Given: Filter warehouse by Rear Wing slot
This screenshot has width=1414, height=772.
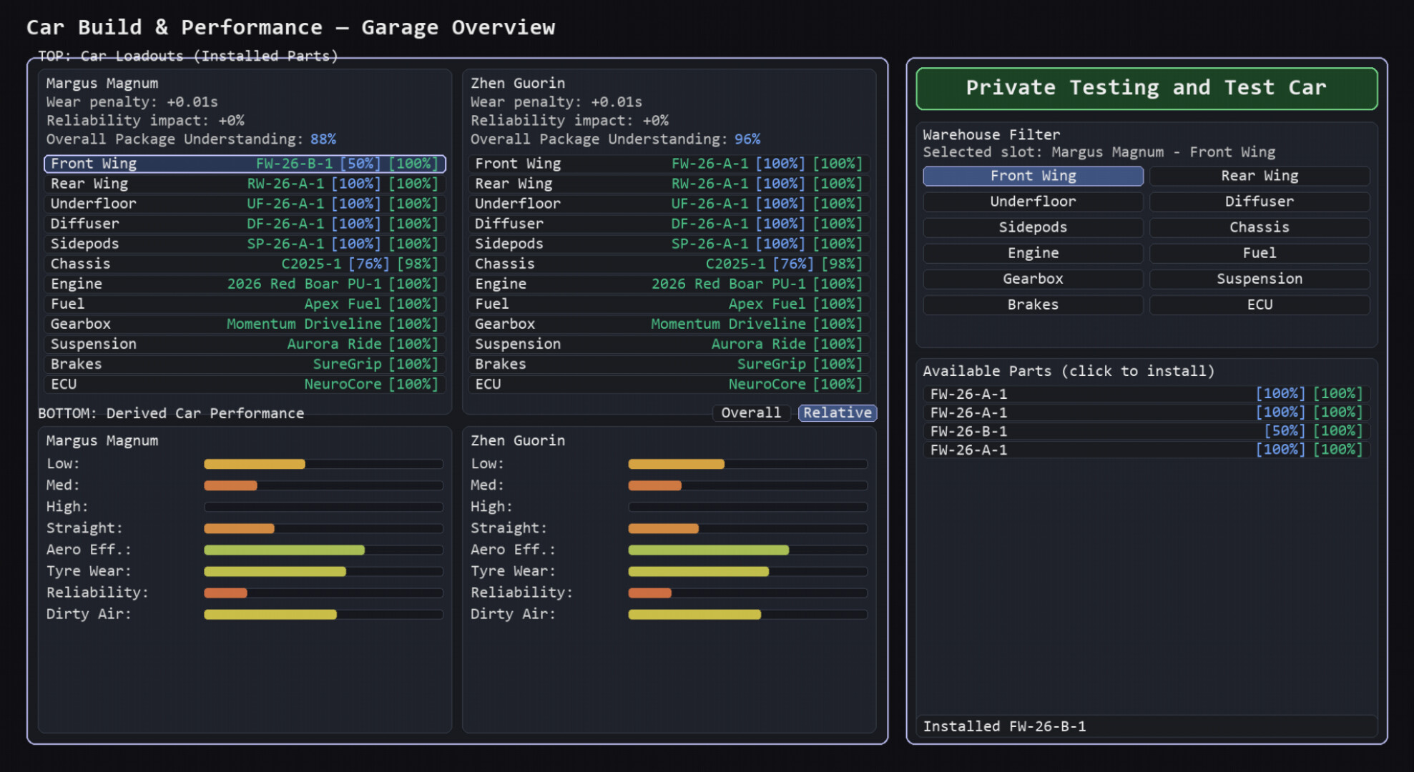Looking at the screenshot, I should click(x=1259, y=175).
